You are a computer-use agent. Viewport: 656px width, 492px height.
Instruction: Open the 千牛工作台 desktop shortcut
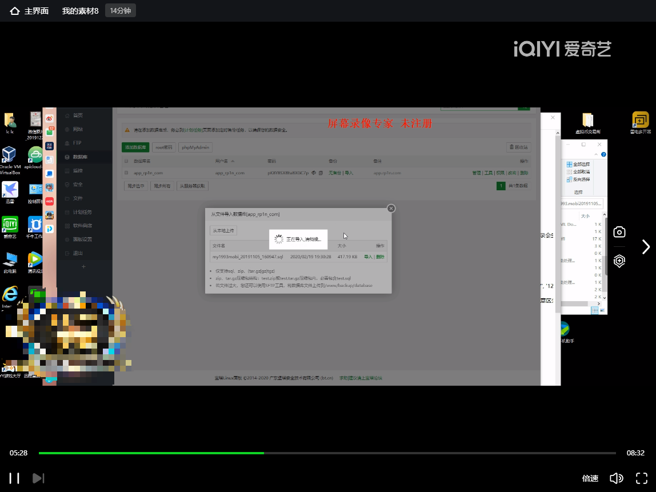click(x=34, y=227)
